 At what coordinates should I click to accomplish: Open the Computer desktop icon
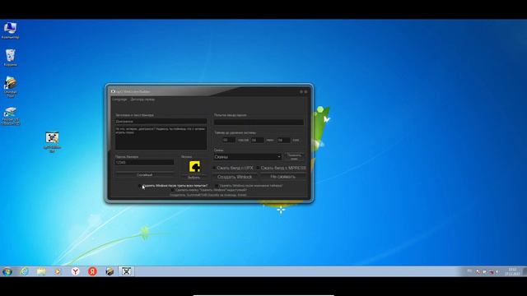[x=10, y=30]
